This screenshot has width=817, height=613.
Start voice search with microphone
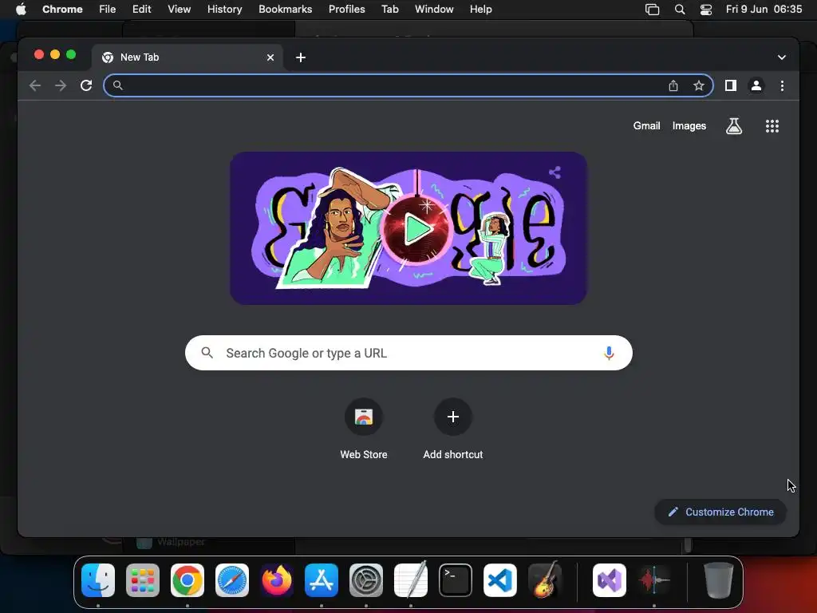click(x=608, y=353)
